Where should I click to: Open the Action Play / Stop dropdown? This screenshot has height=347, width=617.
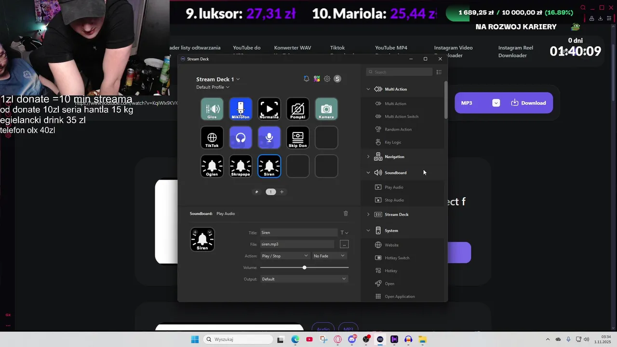point(284,256)
